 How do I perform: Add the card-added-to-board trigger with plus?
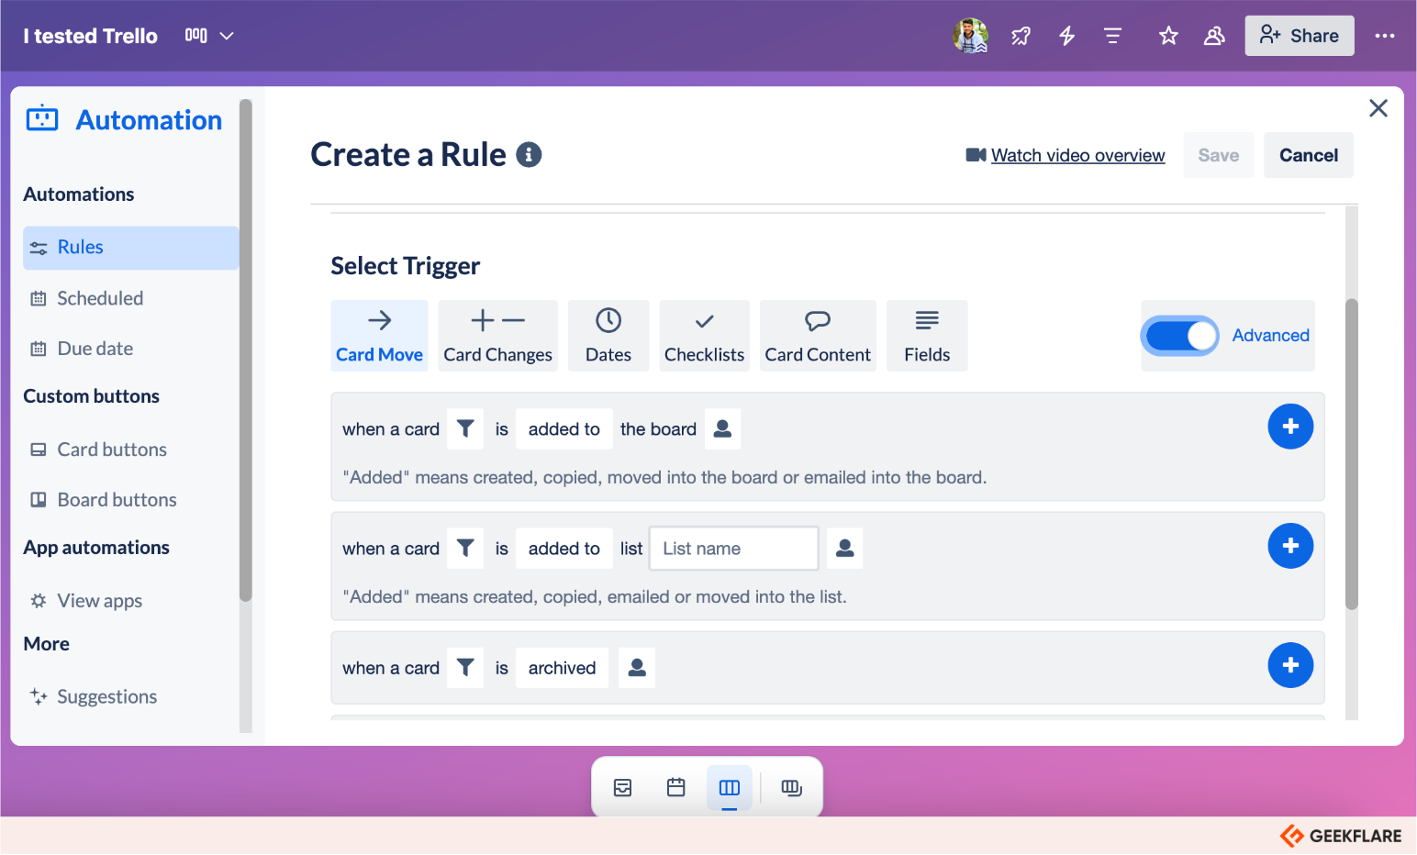[1290, 427]
